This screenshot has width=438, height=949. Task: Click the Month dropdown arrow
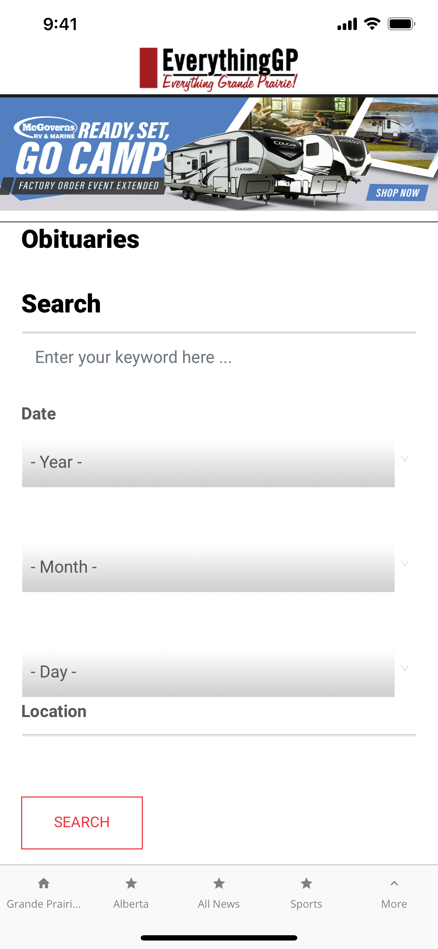pyautogui.click(x=404, y=563)
